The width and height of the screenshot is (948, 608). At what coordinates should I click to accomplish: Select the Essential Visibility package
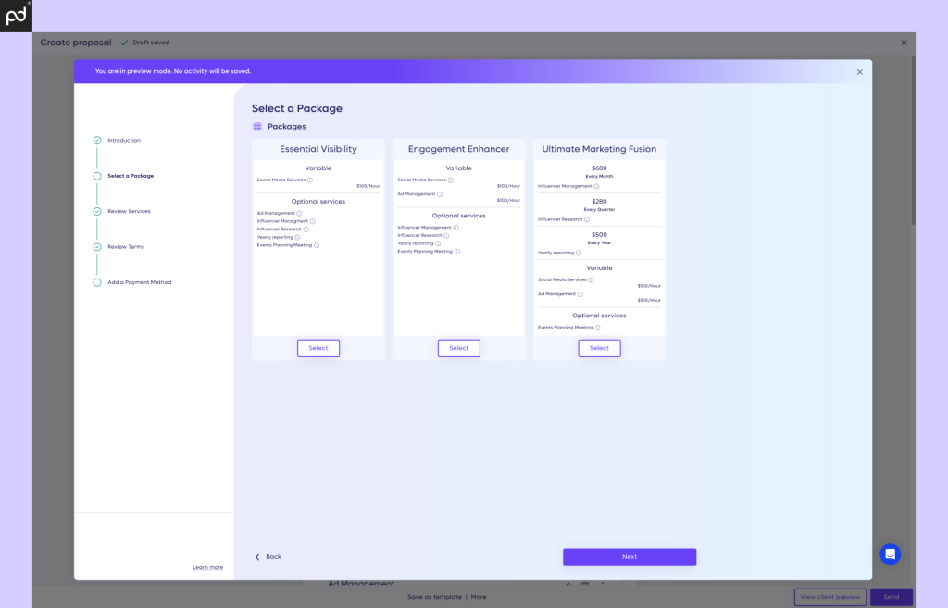coord(318,348)
